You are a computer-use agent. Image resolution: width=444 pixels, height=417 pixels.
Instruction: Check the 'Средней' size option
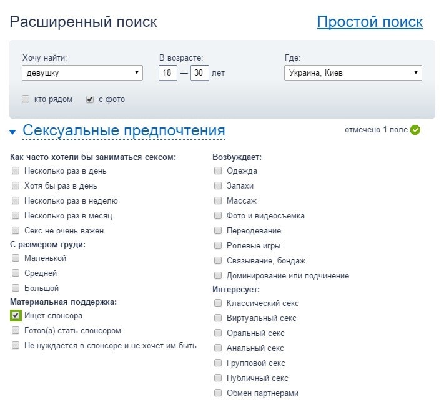pyautogui.click(x=16, y=273)
